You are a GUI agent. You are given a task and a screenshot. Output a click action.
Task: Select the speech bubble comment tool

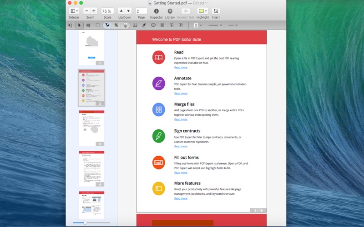pyautogui.click(x=153, y=25)
